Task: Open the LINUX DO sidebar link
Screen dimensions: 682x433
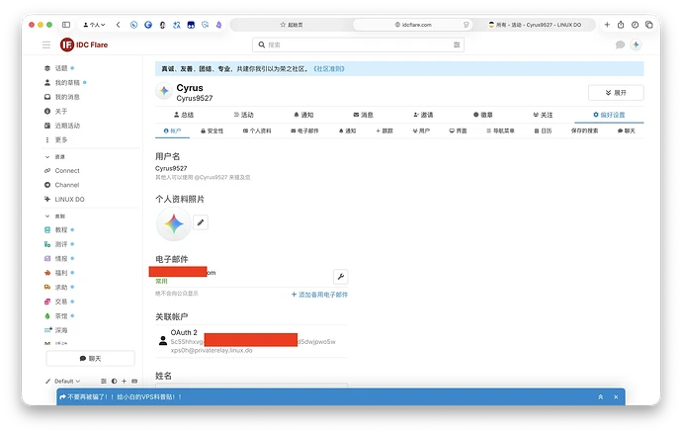Action: point(69,200)
